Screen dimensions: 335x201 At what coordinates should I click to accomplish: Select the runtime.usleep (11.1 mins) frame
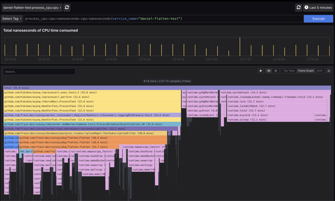(x=270, y=120)
